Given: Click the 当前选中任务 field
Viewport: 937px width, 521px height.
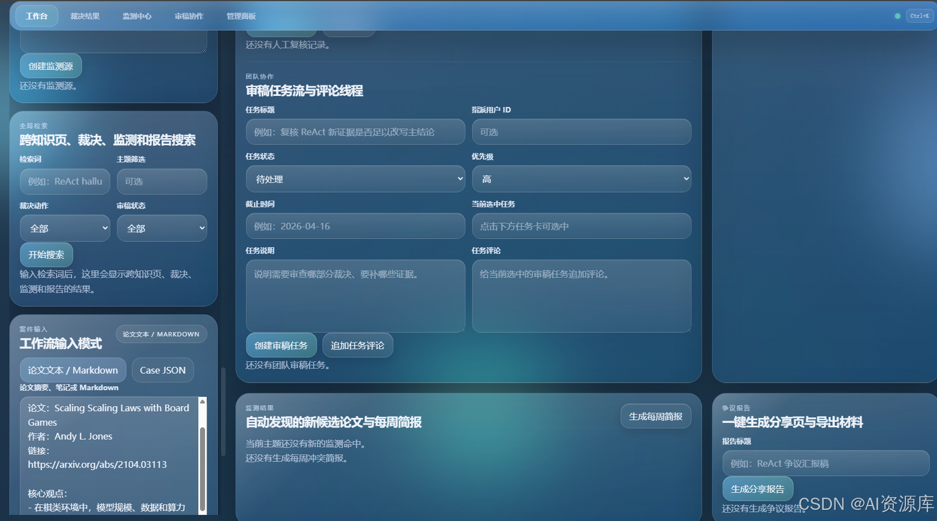Looking at the screenshot, I should coord(582,226).
